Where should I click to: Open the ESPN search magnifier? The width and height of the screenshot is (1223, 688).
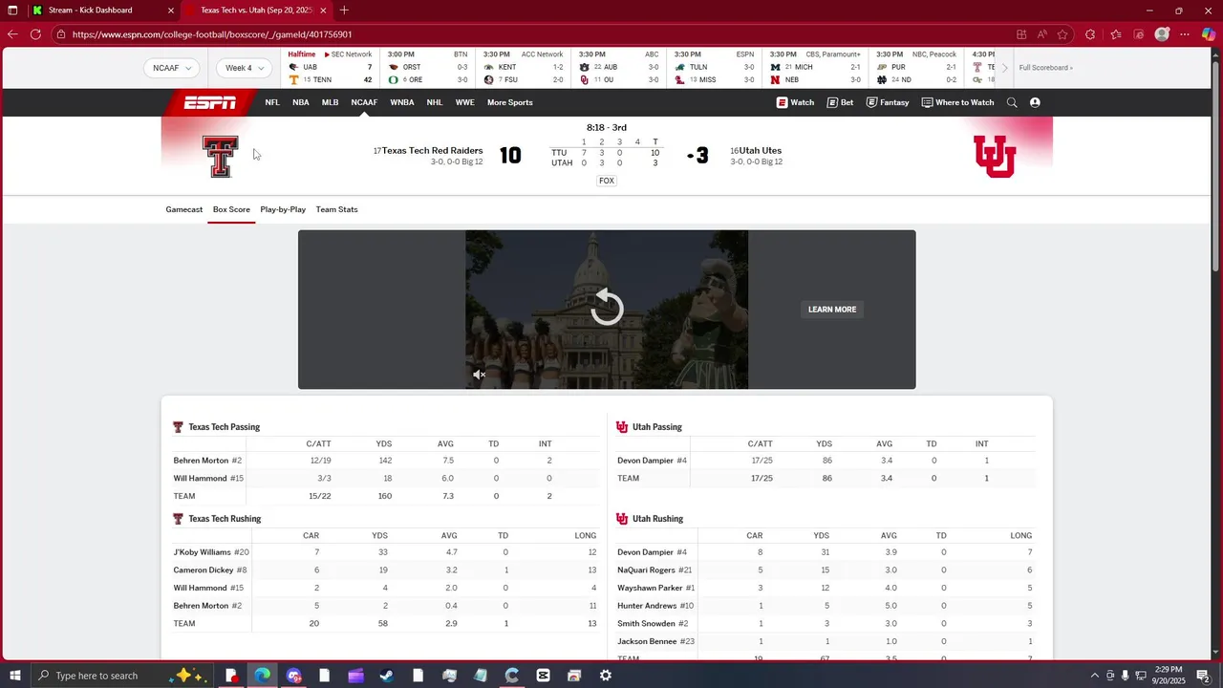(1012, 102)
